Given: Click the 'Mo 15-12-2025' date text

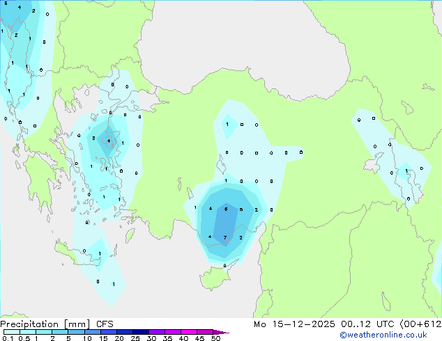Looking at the screenshot, I should click(294, 324).
